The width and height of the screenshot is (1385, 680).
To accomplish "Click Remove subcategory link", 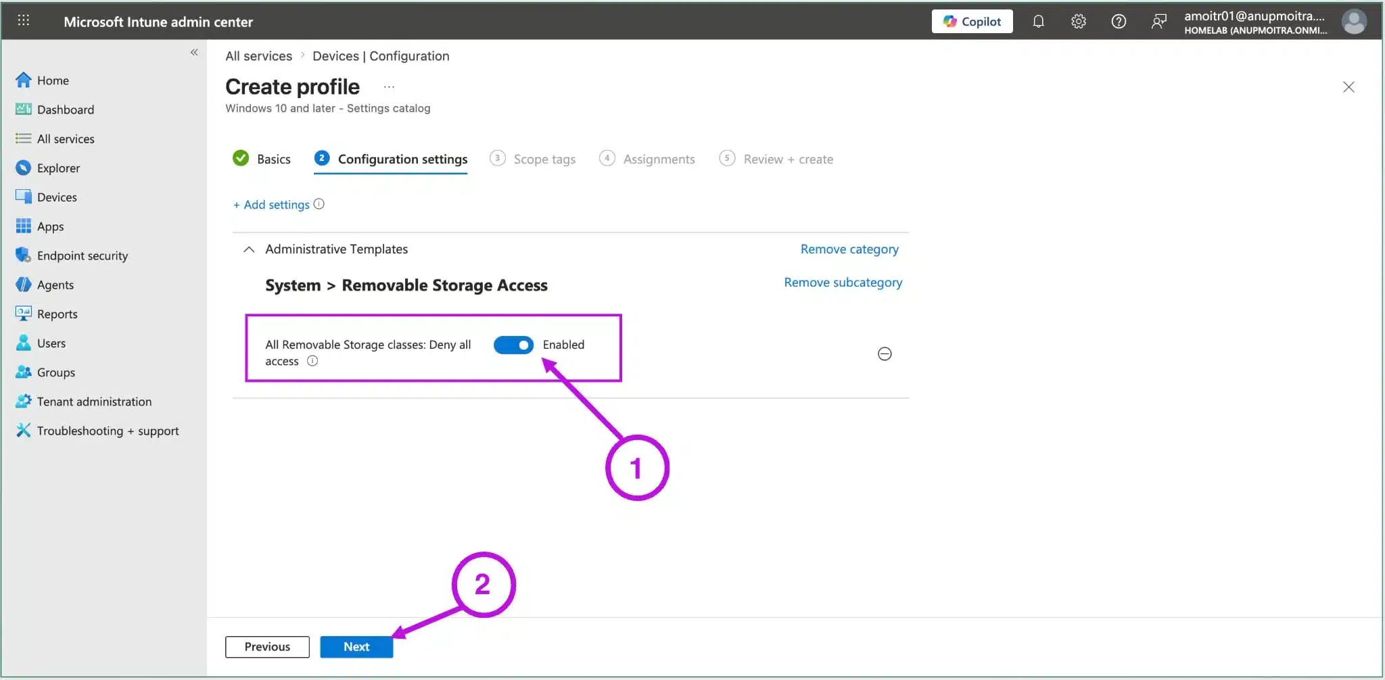I will click(x=843, y=282).
